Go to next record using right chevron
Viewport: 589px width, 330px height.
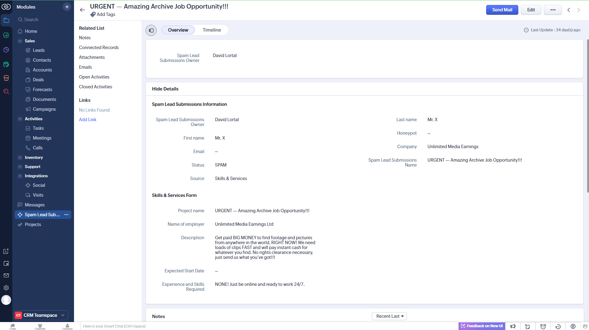tap(579, 10)
